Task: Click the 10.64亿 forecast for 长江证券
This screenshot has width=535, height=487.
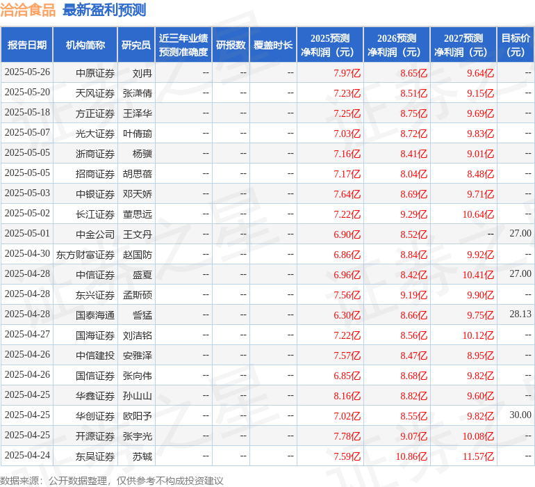Action: coord(478,214)
